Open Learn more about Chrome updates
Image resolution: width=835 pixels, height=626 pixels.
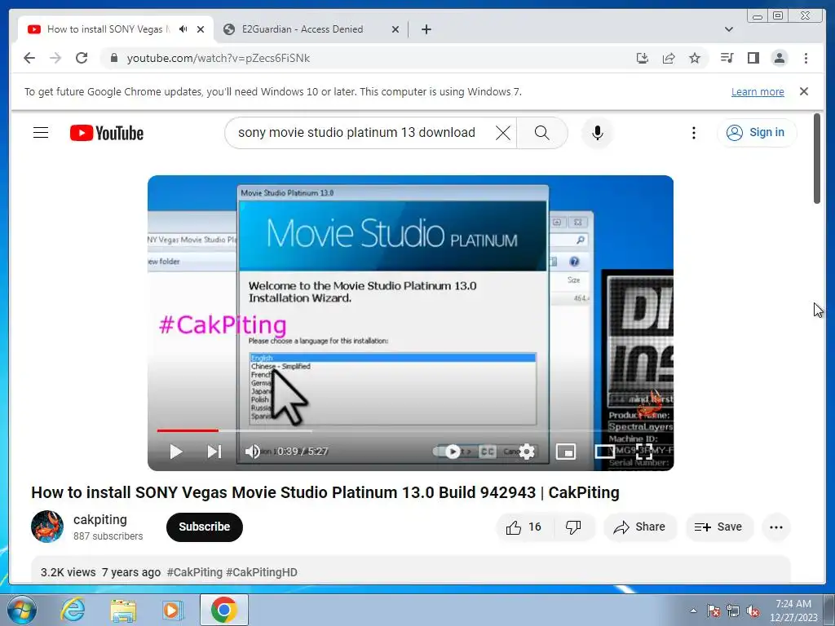pos(758,91)
